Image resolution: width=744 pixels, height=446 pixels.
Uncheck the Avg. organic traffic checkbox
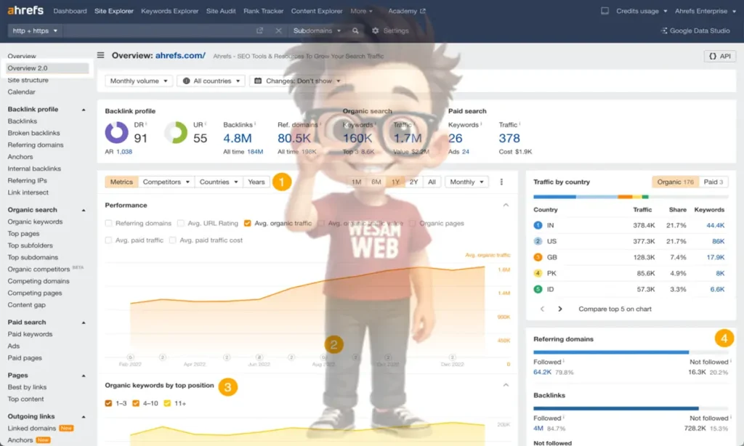pyautogui.click(x=248, y=224)
